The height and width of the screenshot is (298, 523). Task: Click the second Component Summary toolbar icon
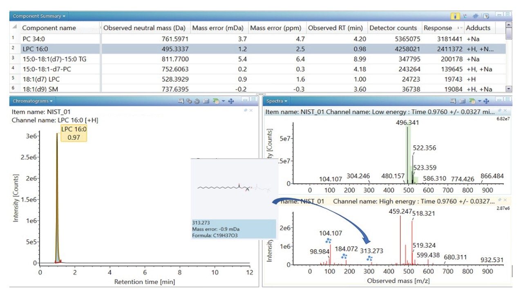(x=465, y=16)
